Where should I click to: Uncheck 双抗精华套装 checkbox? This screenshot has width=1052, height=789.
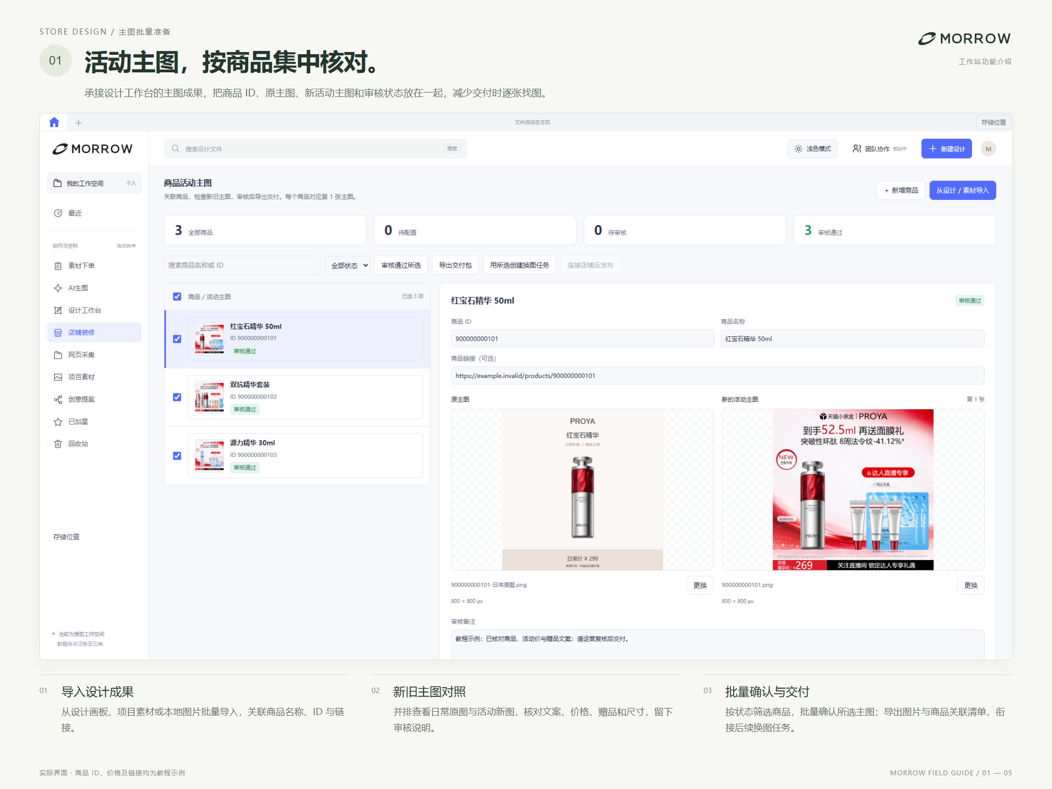pyautogui.click(x=177, y=397)
